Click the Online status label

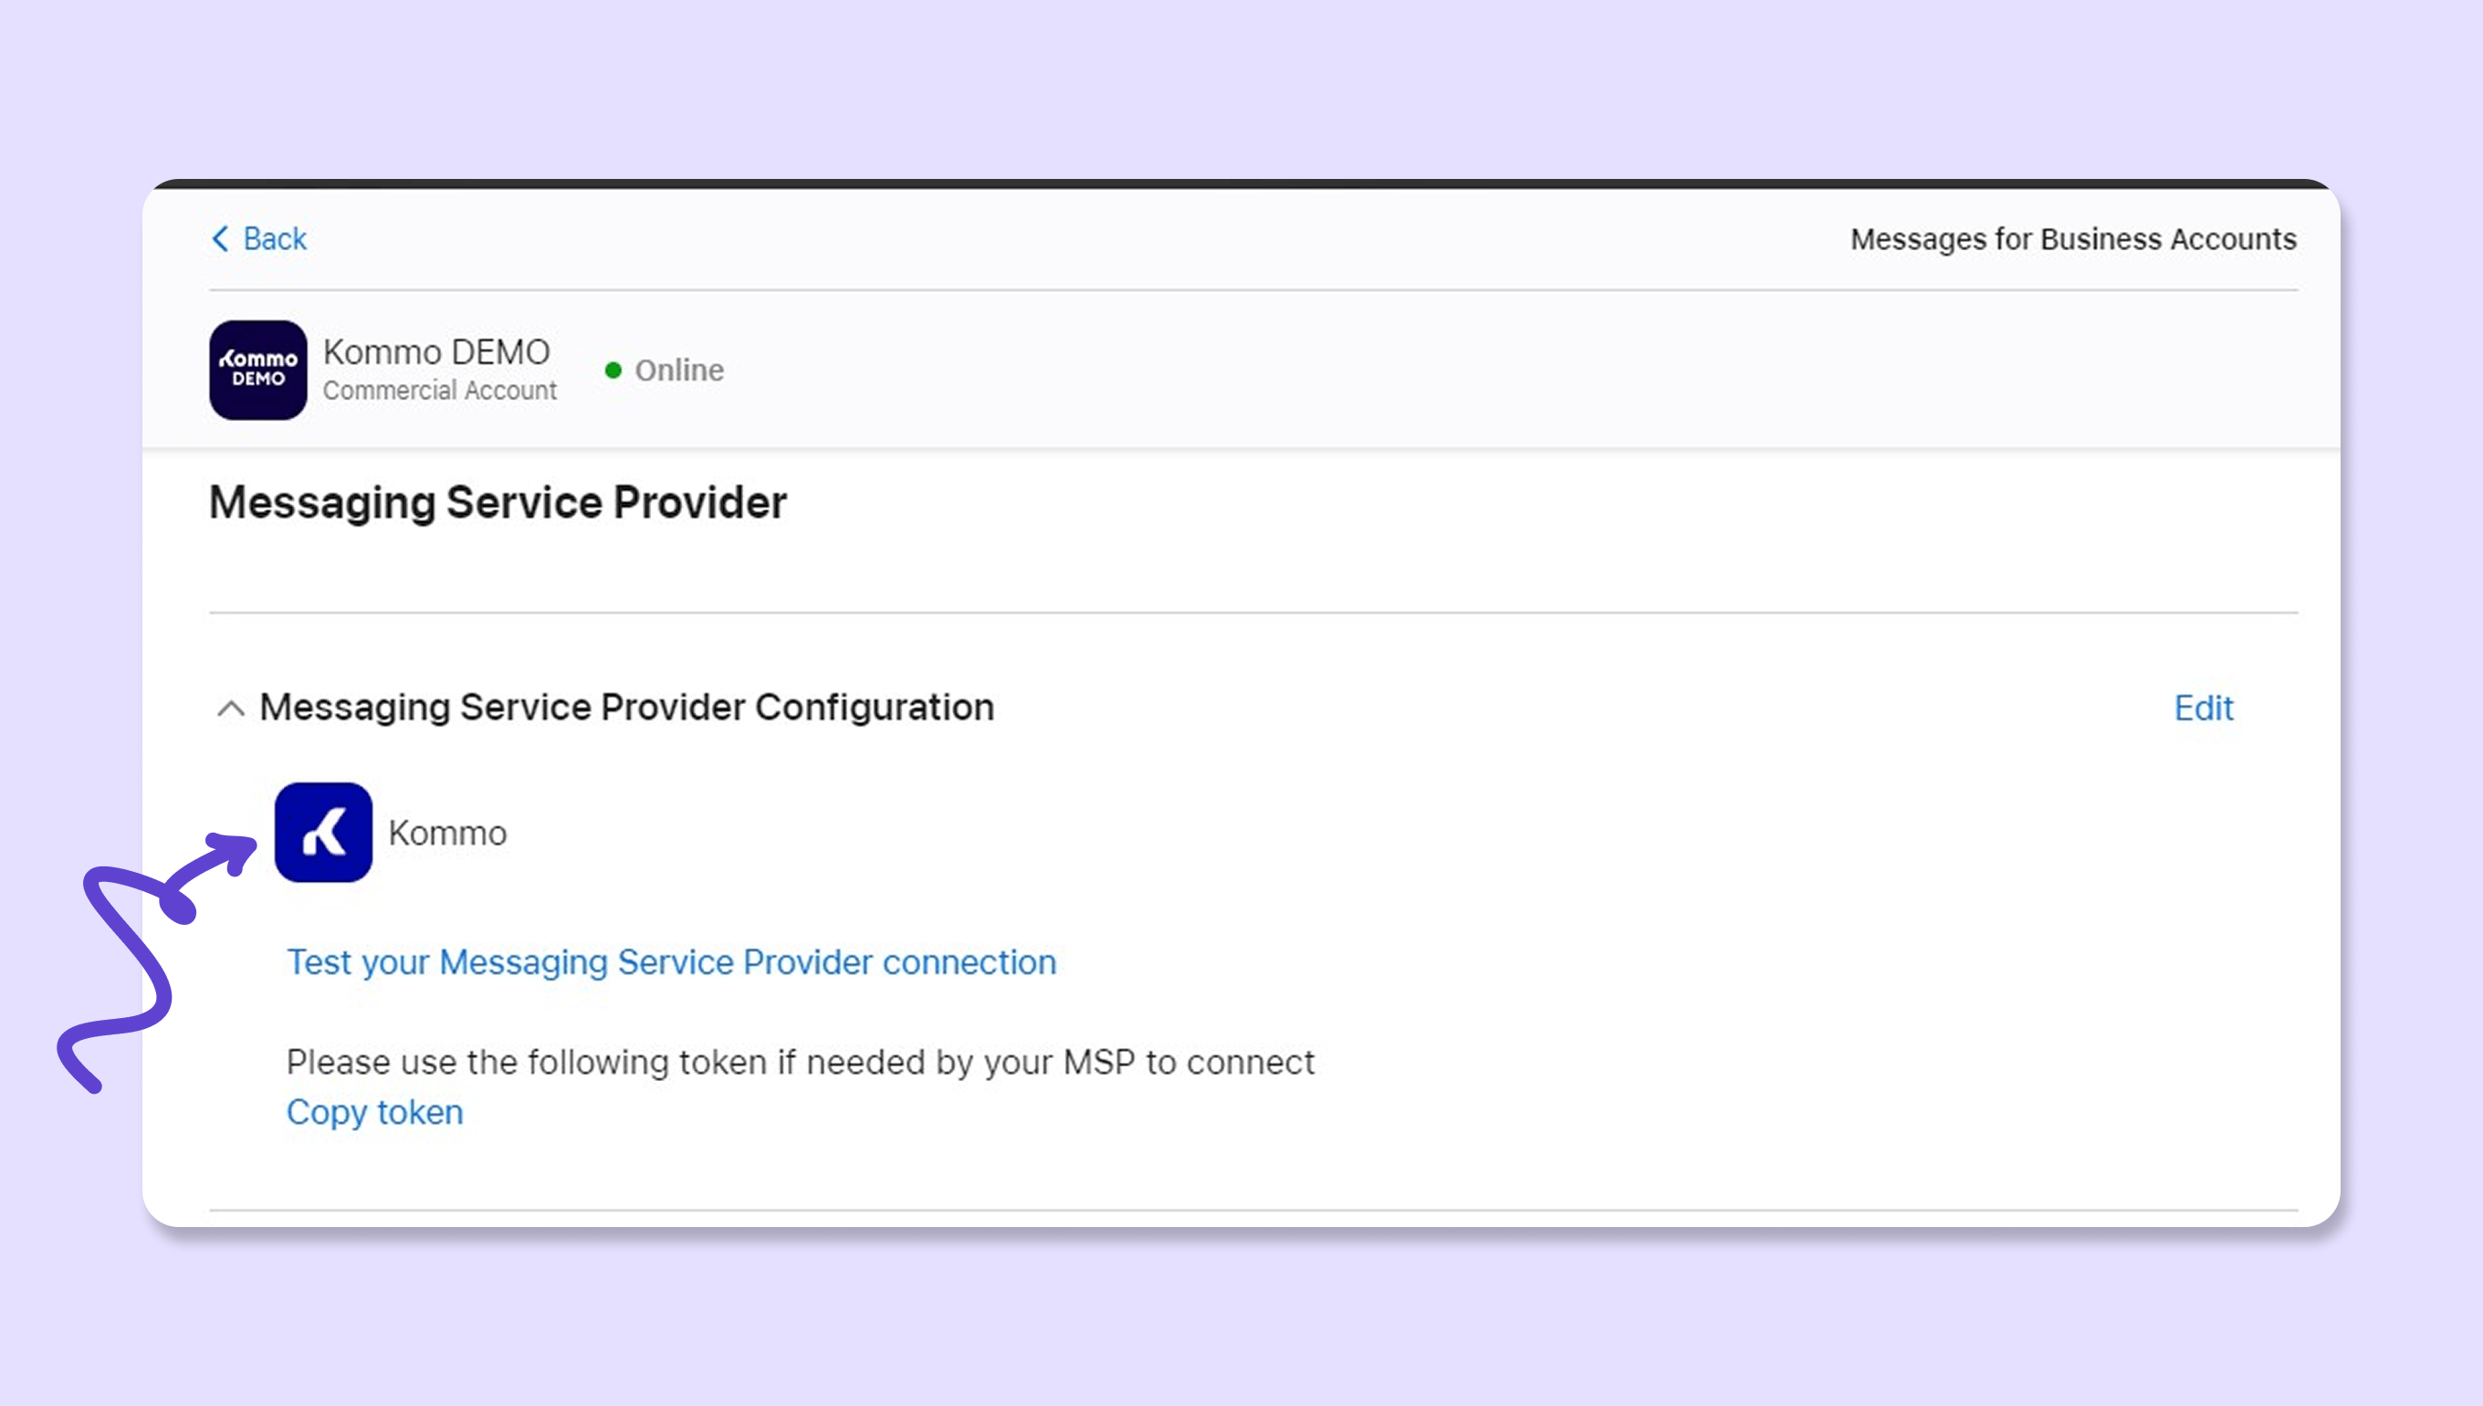(x=678, y=370)
